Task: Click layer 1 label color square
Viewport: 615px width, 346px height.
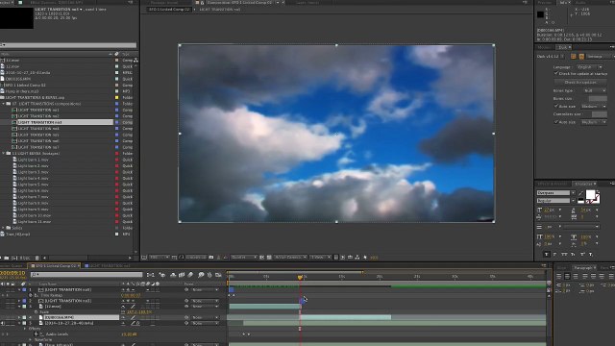Action: 24,290
